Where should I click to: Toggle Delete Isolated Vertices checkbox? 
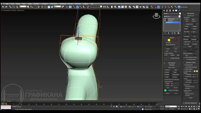(184, 57)
